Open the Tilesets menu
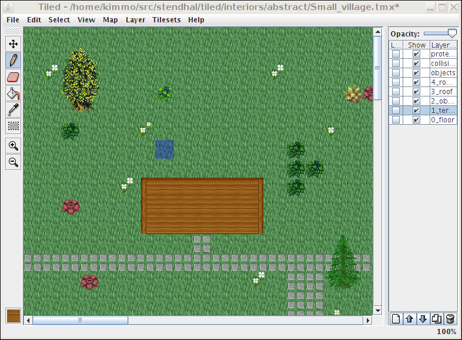 [x=167, y=19]
